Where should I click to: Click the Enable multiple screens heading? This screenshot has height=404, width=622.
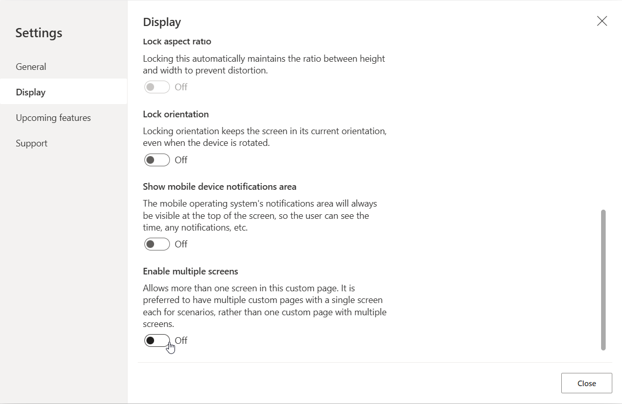[190, 271]
